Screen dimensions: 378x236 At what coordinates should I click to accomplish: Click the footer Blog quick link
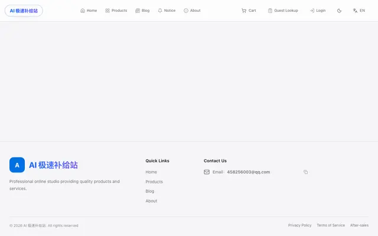(x=149, y=191)
